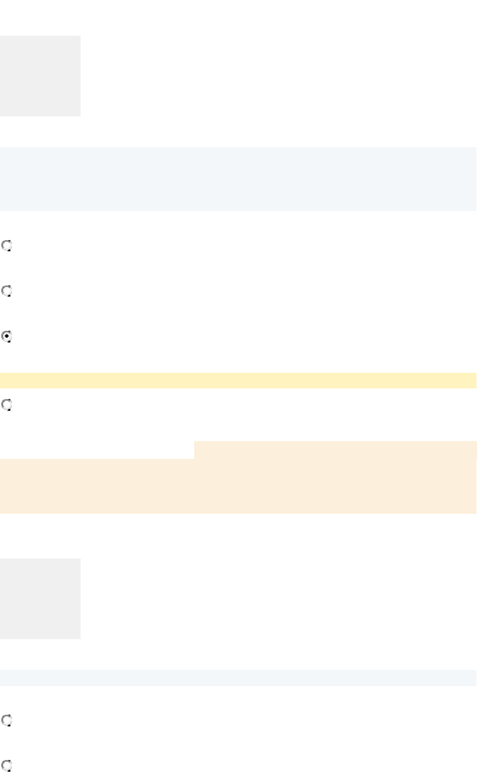Screen dimensions: 477x779
Task: Click the second question's gray info box
Action: [x=40, y=598]
